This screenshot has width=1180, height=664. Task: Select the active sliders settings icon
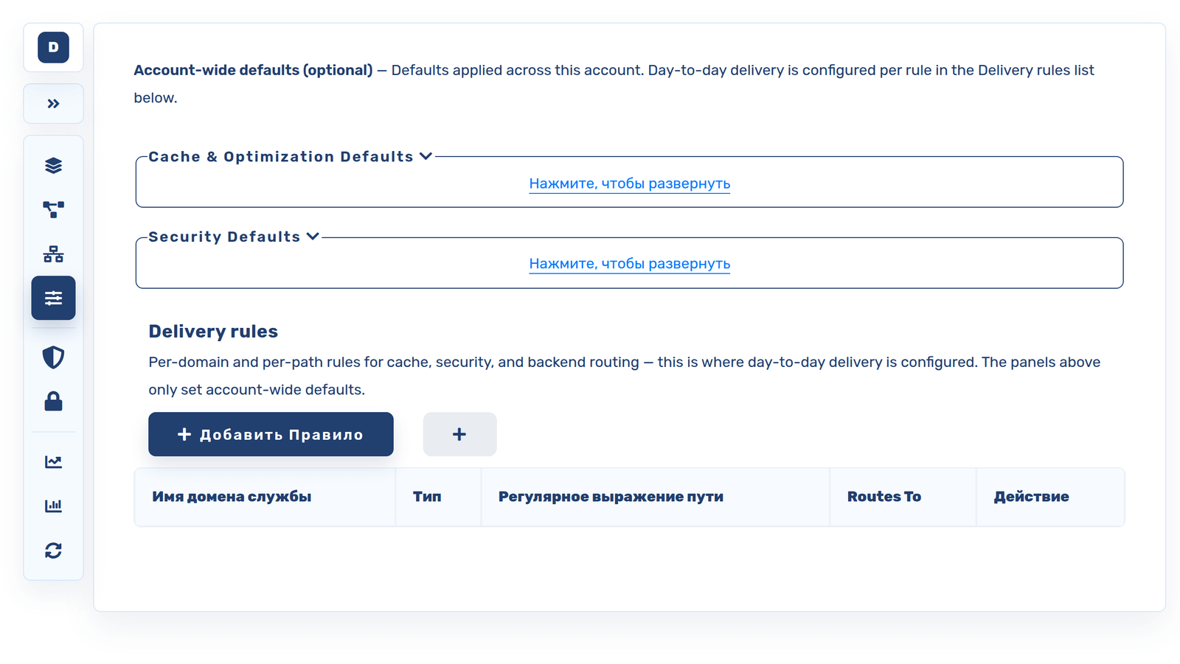click(53, 298)
